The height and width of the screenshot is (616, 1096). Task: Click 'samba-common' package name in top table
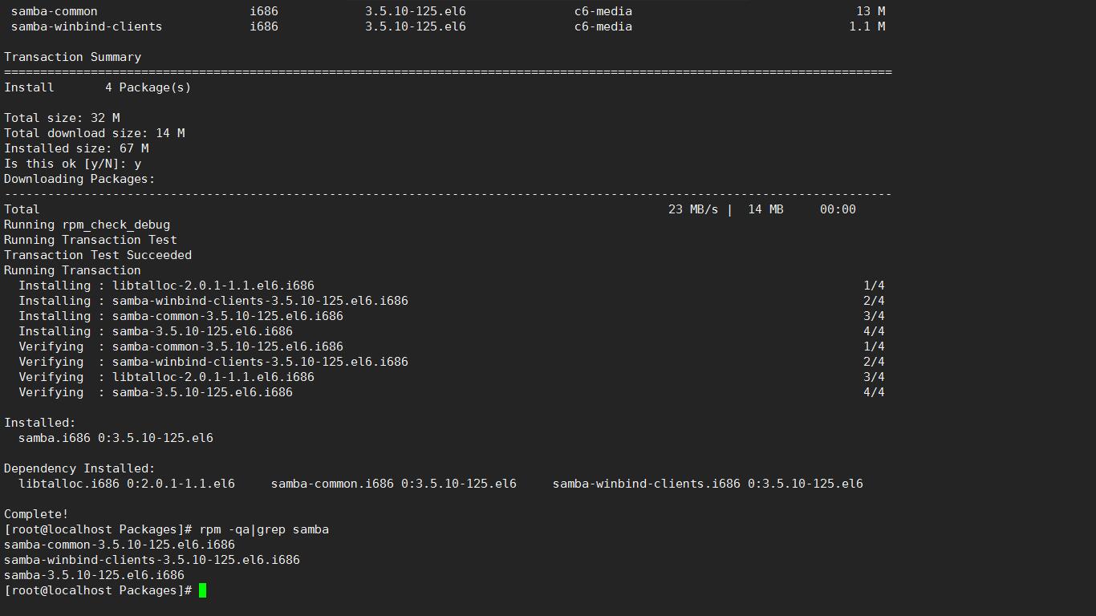(x=55, y=11)
